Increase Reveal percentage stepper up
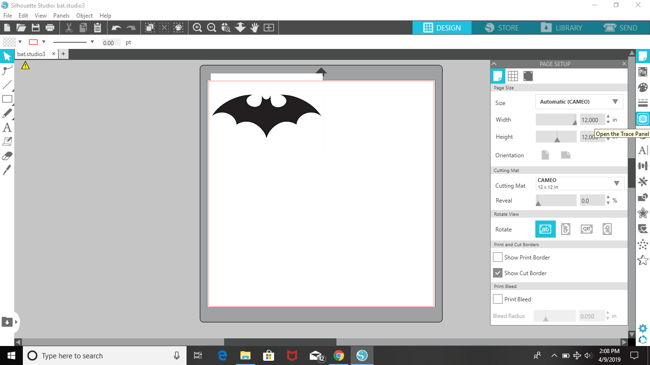The height and width of the screenshot is (365, 650). tap(608, 198)
